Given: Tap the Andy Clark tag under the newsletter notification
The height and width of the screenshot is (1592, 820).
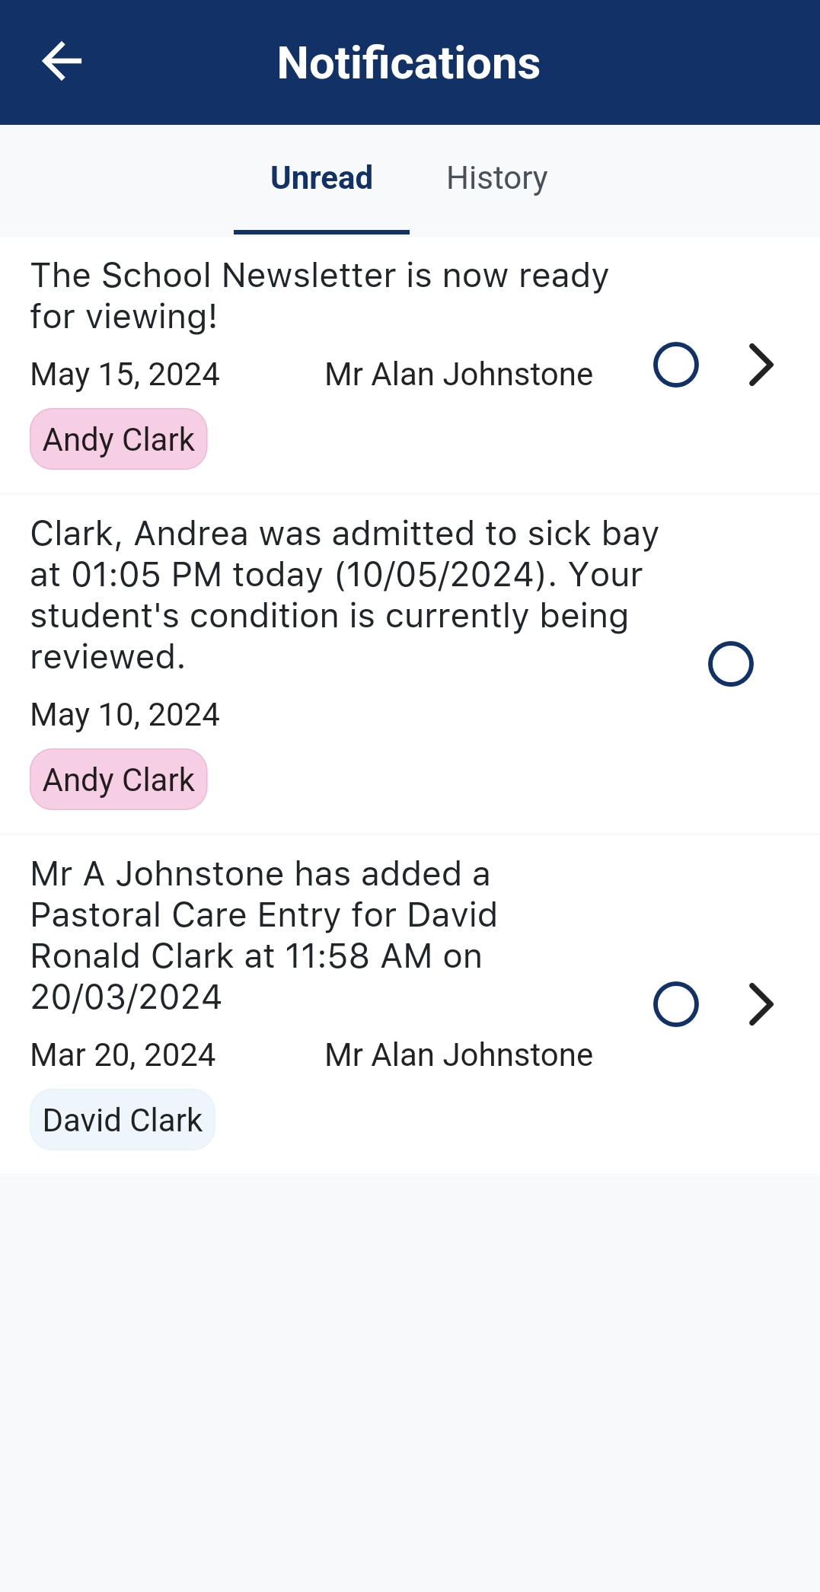Looking at the screenshot, I should point(119,439).
